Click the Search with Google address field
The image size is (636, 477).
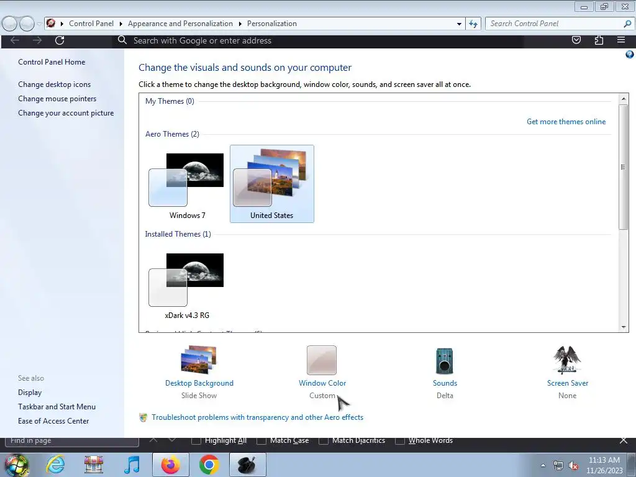(x=317, y=40)
